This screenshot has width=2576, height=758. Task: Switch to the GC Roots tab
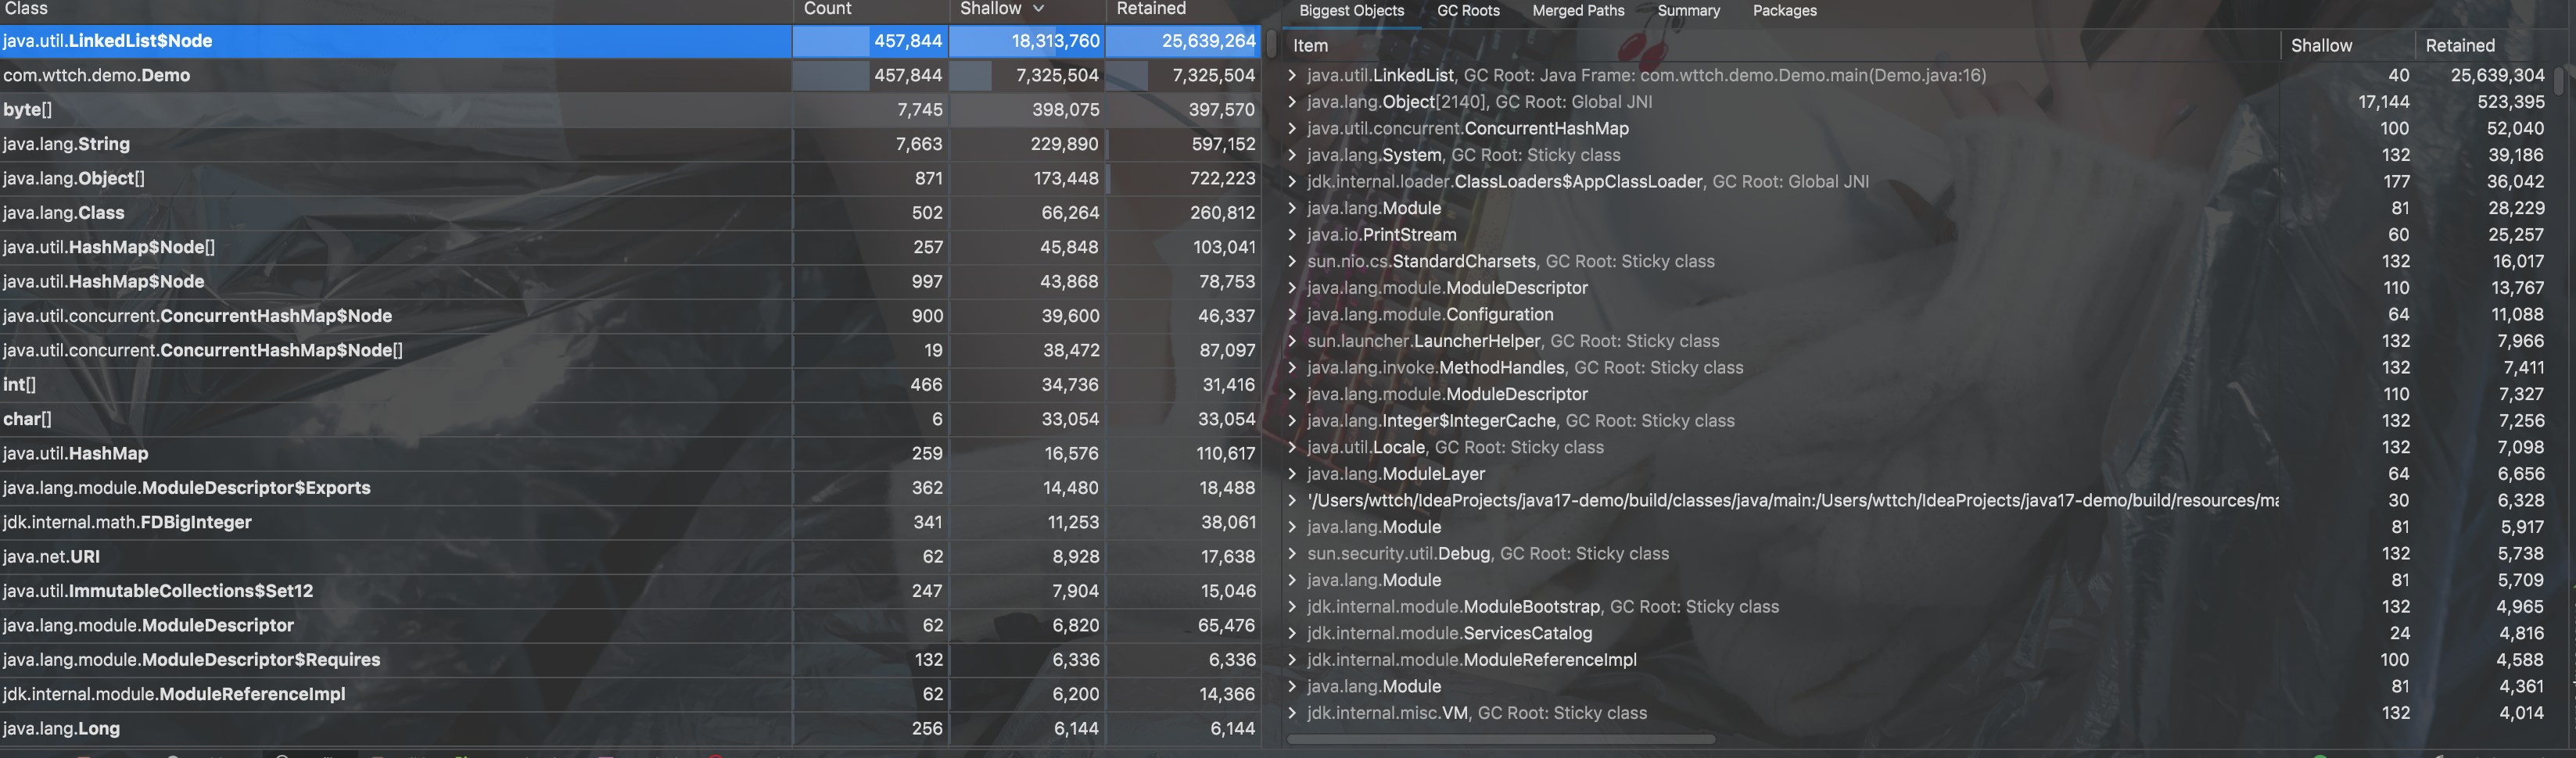click(1467, 11)
